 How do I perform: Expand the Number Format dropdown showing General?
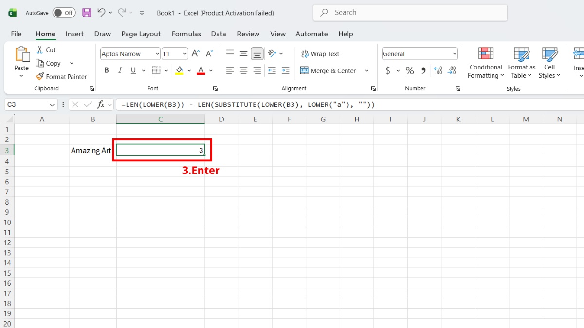point(456,53)
